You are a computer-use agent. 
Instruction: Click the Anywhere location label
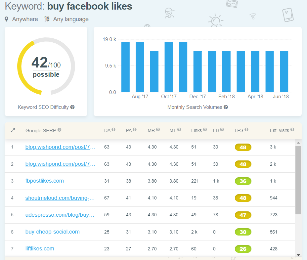click(x=25, y=19)
